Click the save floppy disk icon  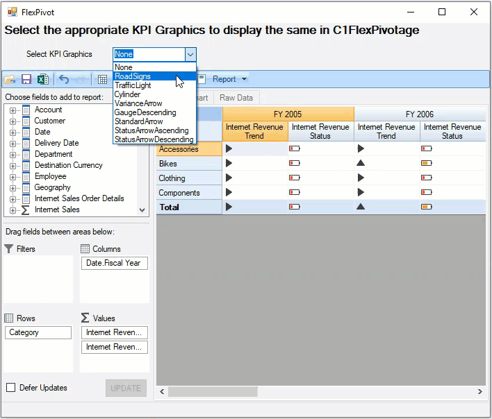point(26,79)
